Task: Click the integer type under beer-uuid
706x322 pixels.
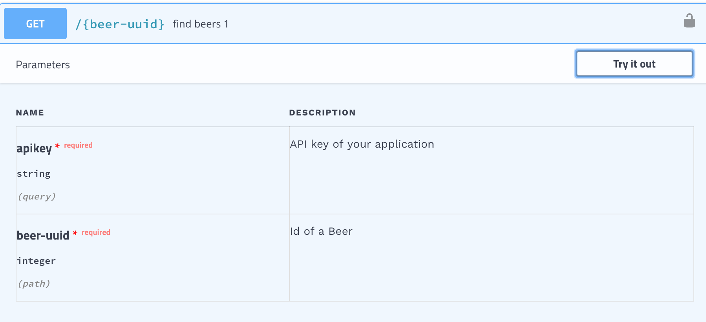Action: click(x=36, y=261)
